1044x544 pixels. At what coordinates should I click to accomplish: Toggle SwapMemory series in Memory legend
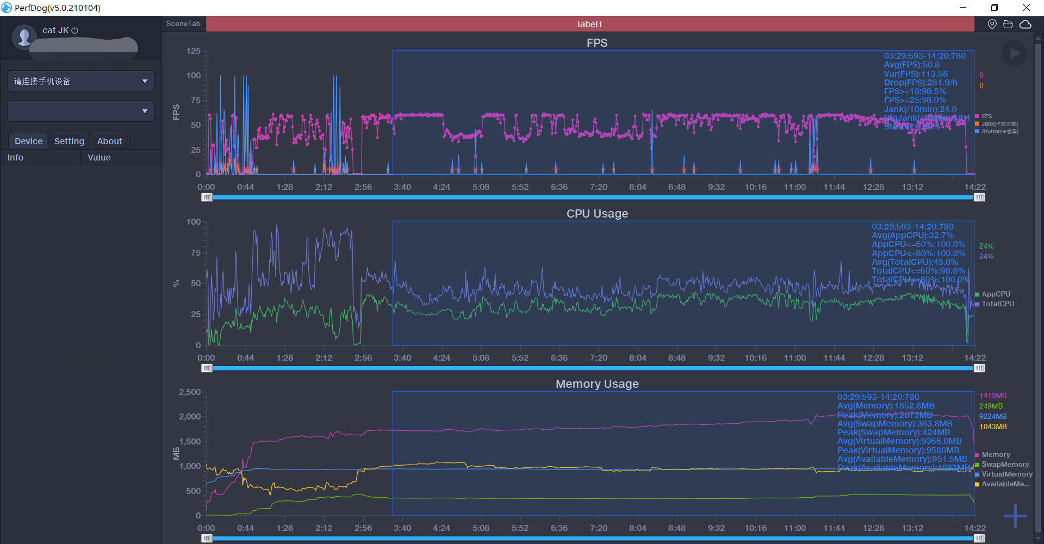(x=1004, y=465)
